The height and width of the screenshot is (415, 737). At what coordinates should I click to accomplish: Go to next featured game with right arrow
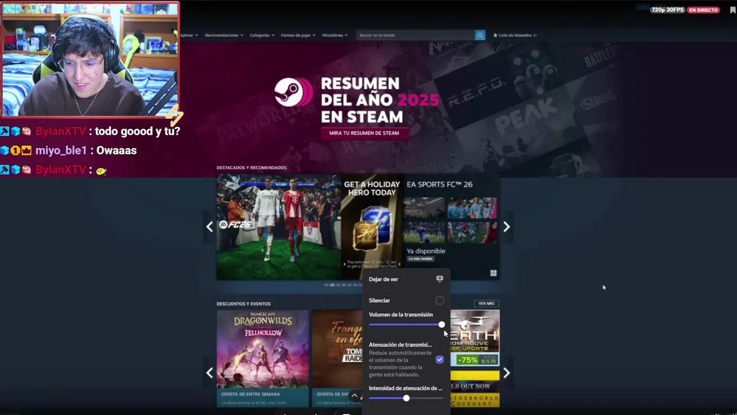[507, 227]
